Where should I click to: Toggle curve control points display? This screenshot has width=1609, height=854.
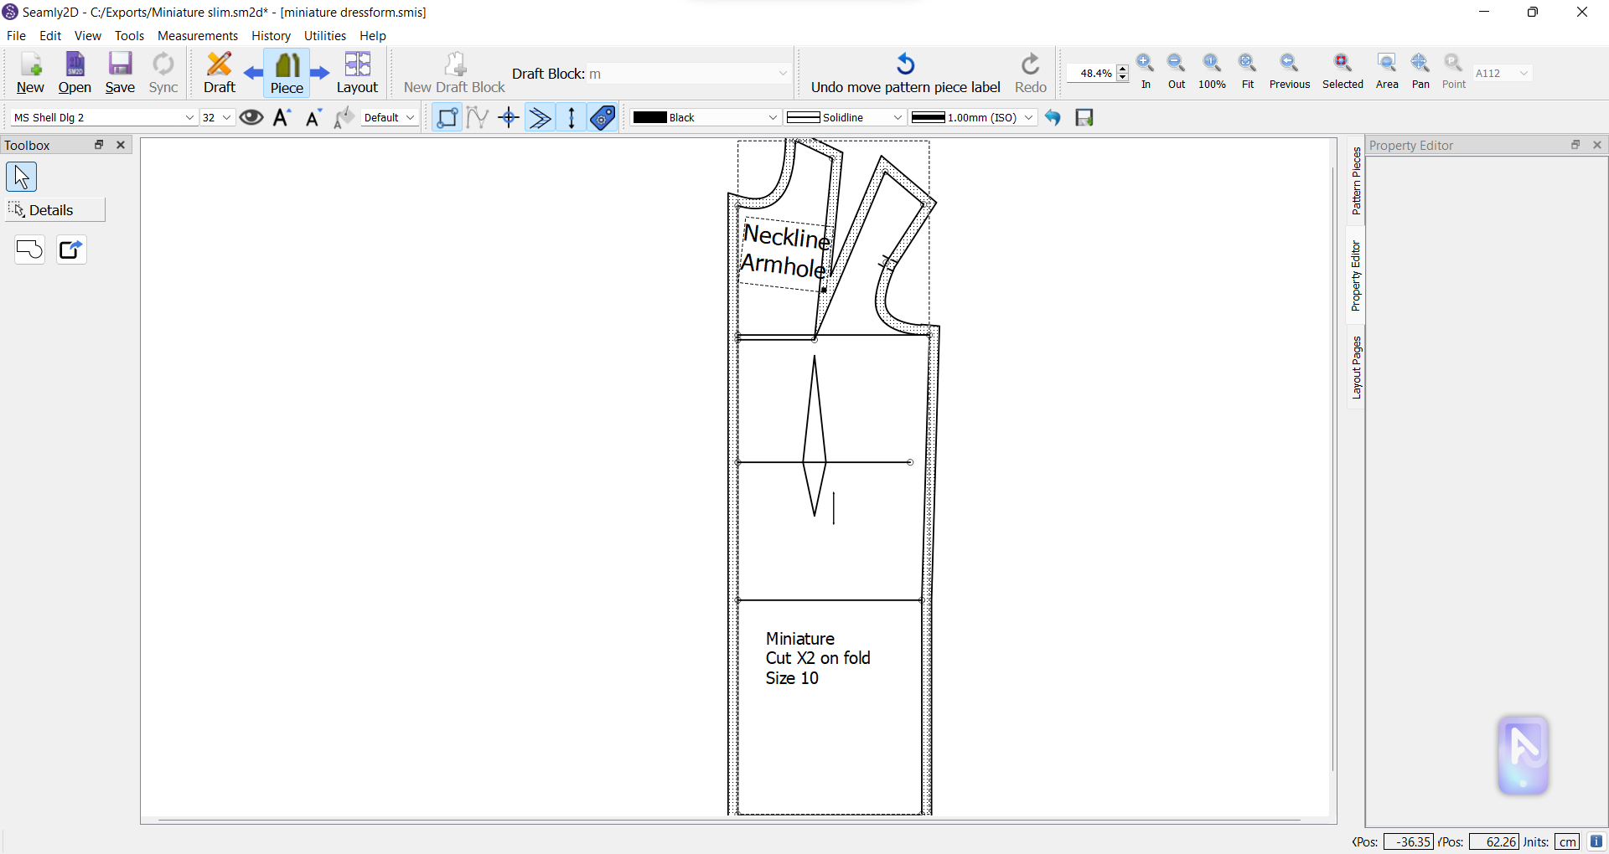(478, 117)
